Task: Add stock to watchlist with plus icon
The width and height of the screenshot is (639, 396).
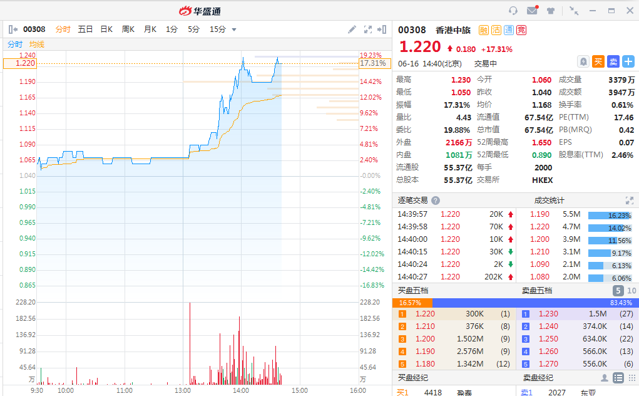Action: (x=628, y=61)
